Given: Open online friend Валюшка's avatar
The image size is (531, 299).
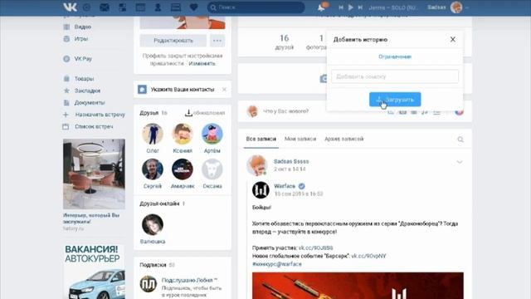Looking at the screenshot, I should (x=153, y=224).
